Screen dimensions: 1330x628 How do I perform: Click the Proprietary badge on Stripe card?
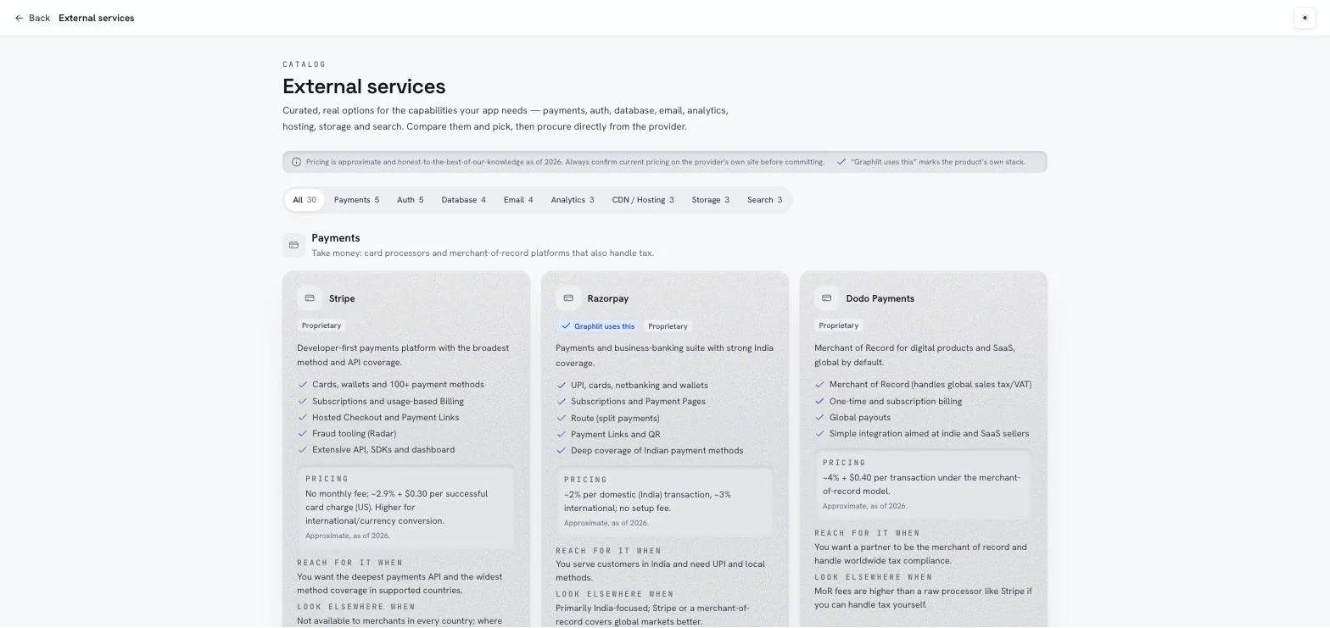pos(321,325)
